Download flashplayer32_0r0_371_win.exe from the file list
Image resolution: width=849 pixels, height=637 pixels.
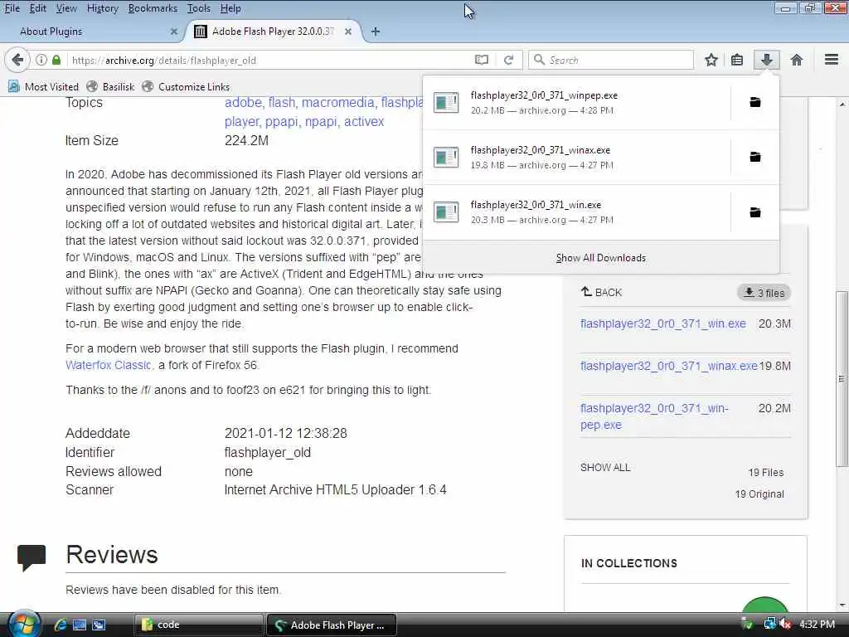pos(662,324)
